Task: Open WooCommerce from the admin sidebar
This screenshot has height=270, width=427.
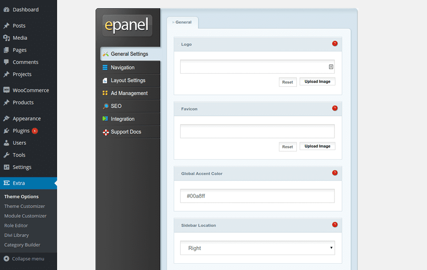Action: (x=29, y=90)
